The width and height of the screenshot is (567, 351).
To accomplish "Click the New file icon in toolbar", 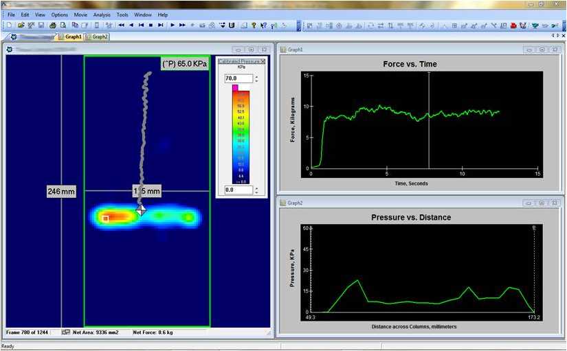I will point(8,25).
